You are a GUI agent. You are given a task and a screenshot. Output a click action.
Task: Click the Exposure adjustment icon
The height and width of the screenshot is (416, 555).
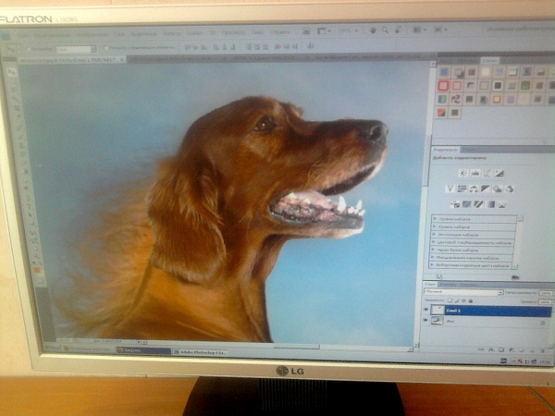pyautogui.click(x=499, y=173)
